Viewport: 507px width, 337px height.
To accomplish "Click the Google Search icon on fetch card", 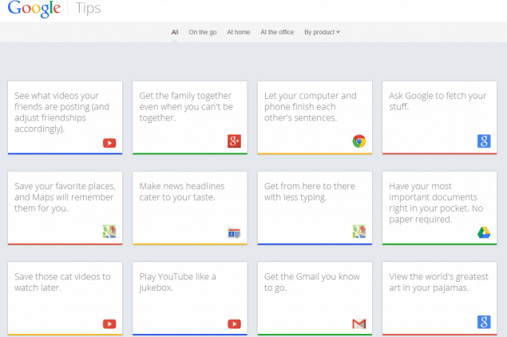I will pos(484,141).
